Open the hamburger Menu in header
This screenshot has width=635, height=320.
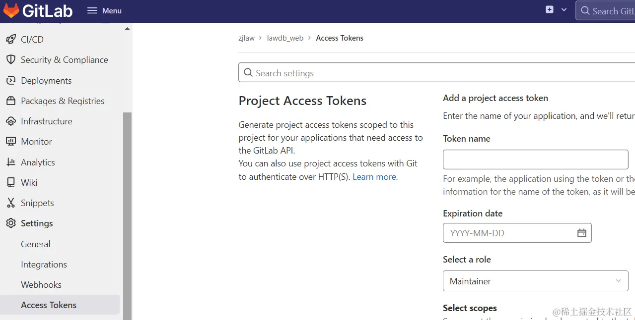[104, 10]
